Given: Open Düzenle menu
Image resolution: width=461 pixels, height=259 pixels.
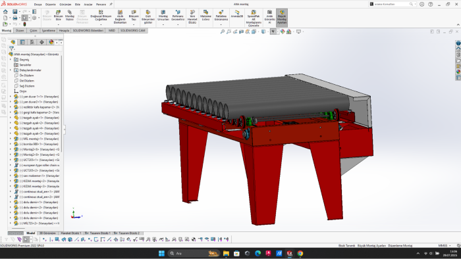Looking at the screenshot, I should click(50, 5).
